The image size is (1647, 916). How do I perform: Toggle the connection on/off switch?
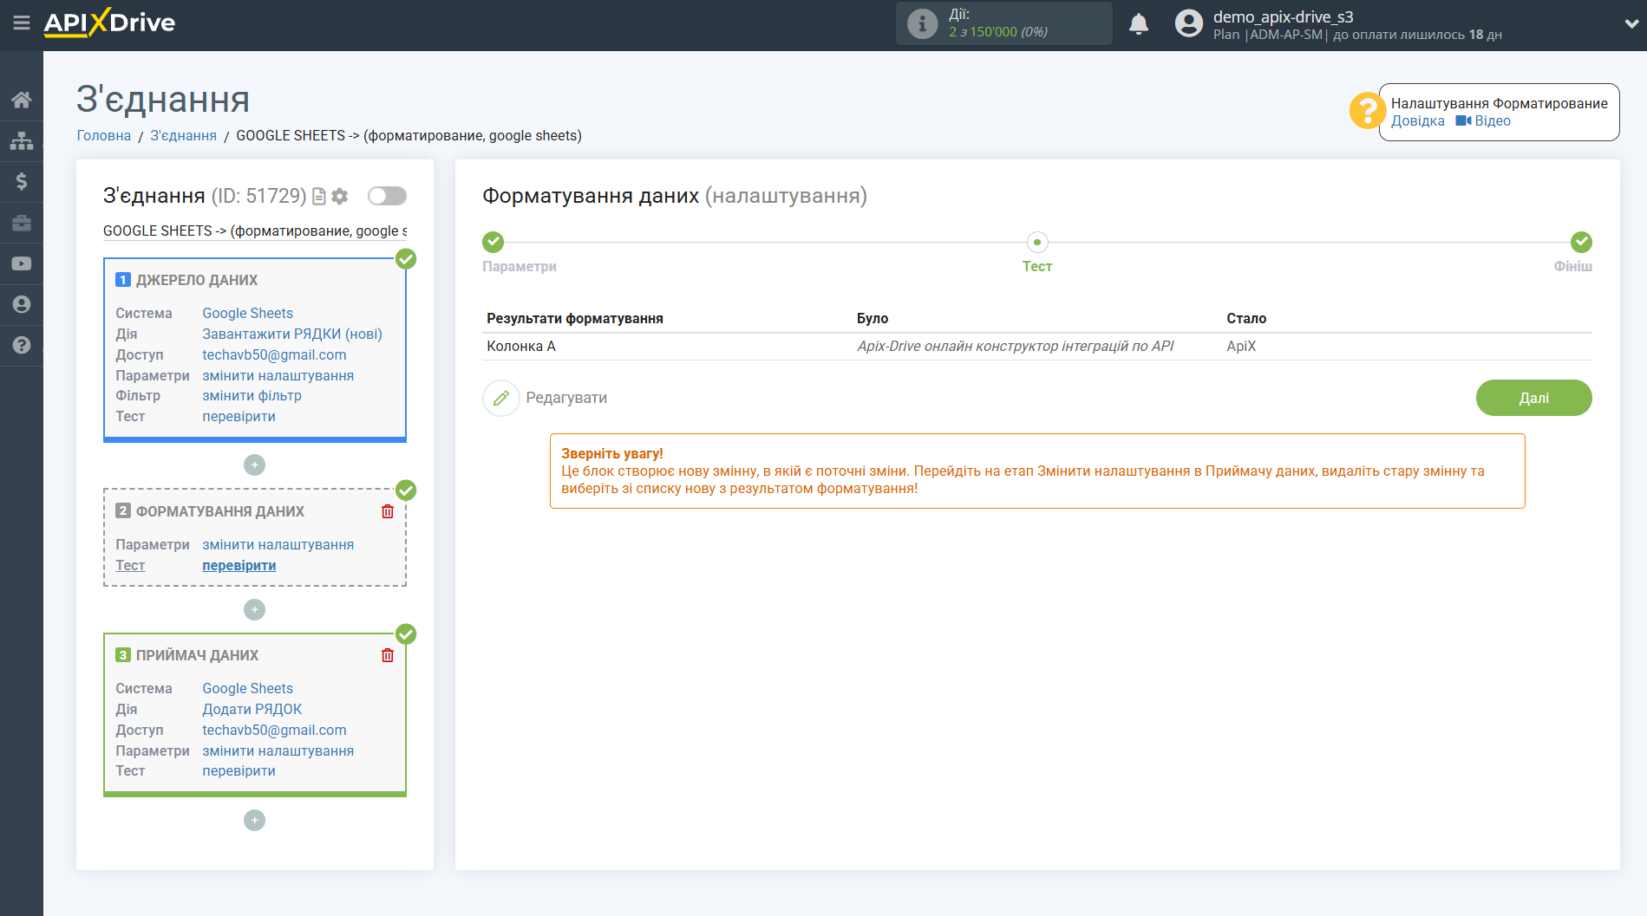[x=387, y=196]
